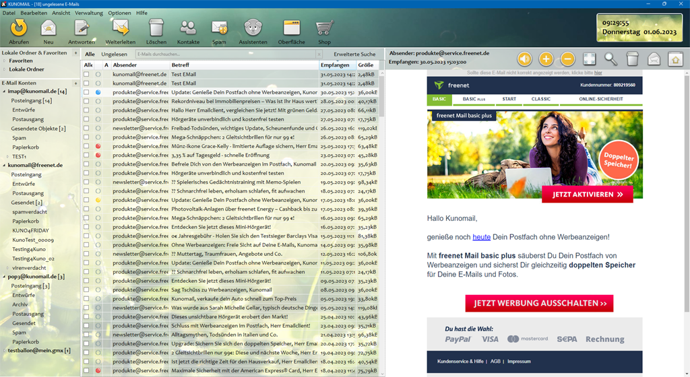This screenshot has width=690, height=377.
Task: Open the Assistenten wizard icon
Action: (x=253, y=28)
